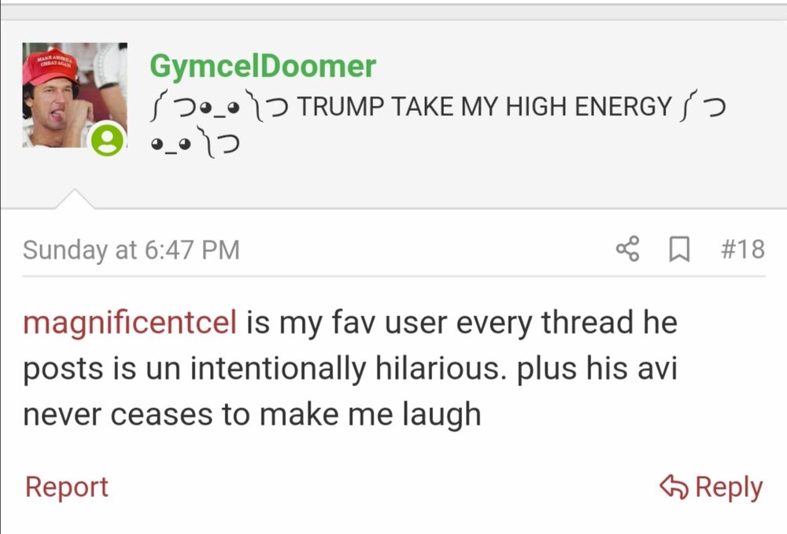Click the share icon for post #18
Viewport: 787px width, 534px height.
[x=627, y=249]
